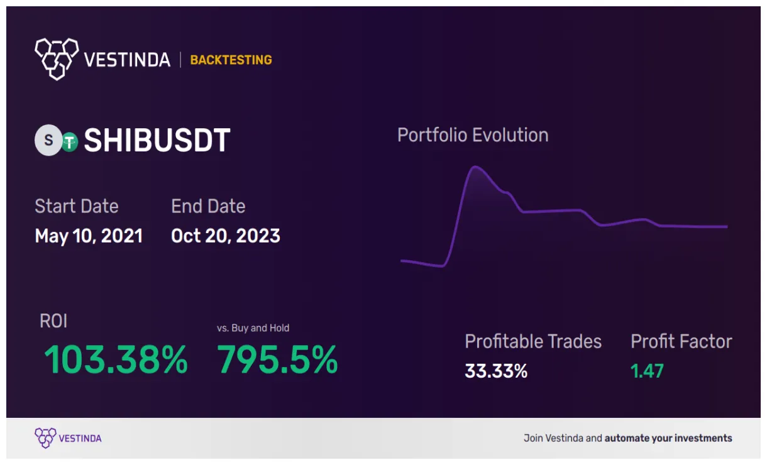Click the SHIBUSDT pair title
Viewport: 767px width, 465px height.
tap(157, 141)
